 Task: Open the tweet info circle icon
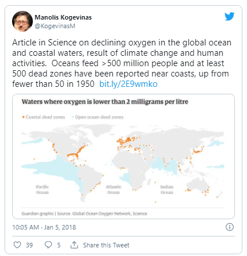click(x=230, y=227)
